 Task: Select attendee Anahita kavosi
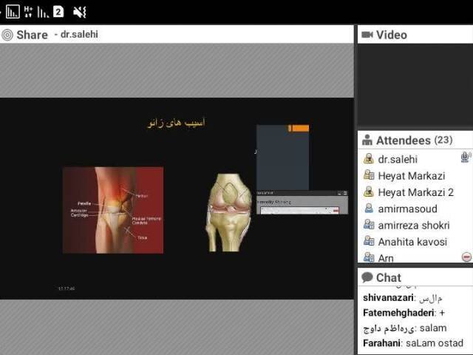pos(412,242)
